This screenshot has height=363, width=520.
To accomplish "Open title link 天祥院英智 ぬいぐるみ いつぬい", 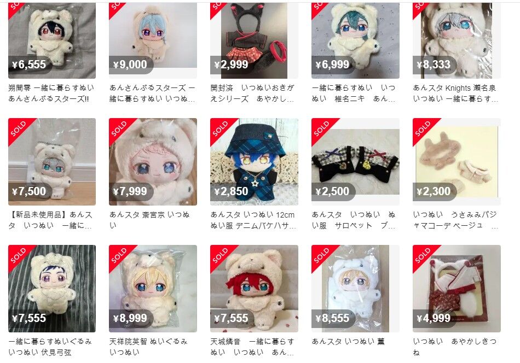I will [x=148, y=347].
